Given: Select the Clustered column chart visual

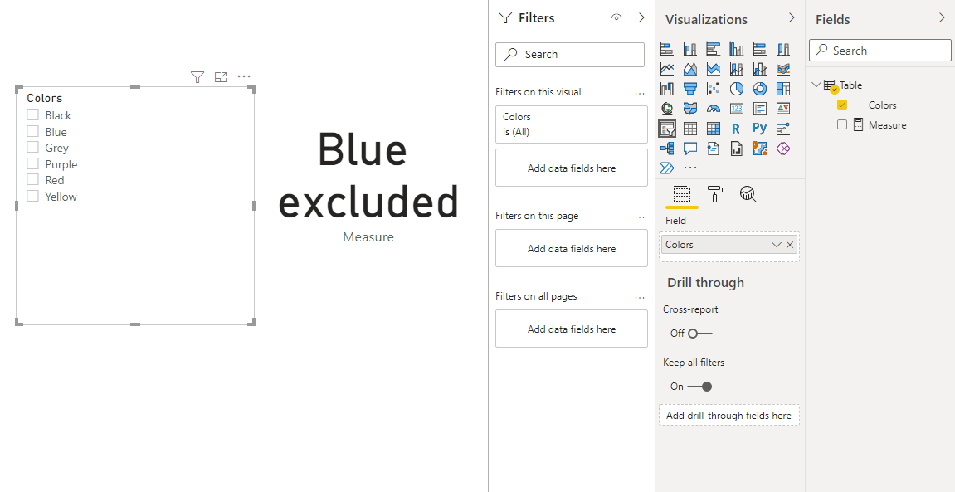Looking at the screenshot, I should click(x=736, y=49).
